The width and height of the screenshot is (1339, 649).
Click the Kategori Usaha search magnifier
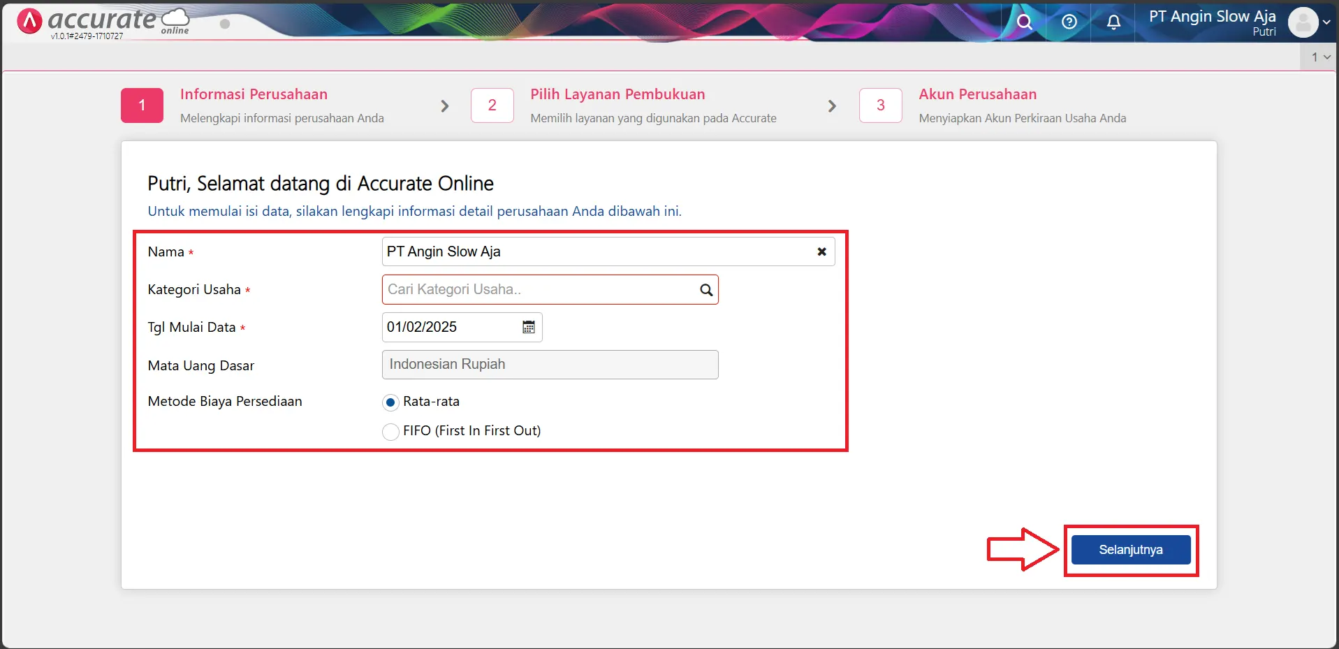pyautogui.click(x=706, y=290)
